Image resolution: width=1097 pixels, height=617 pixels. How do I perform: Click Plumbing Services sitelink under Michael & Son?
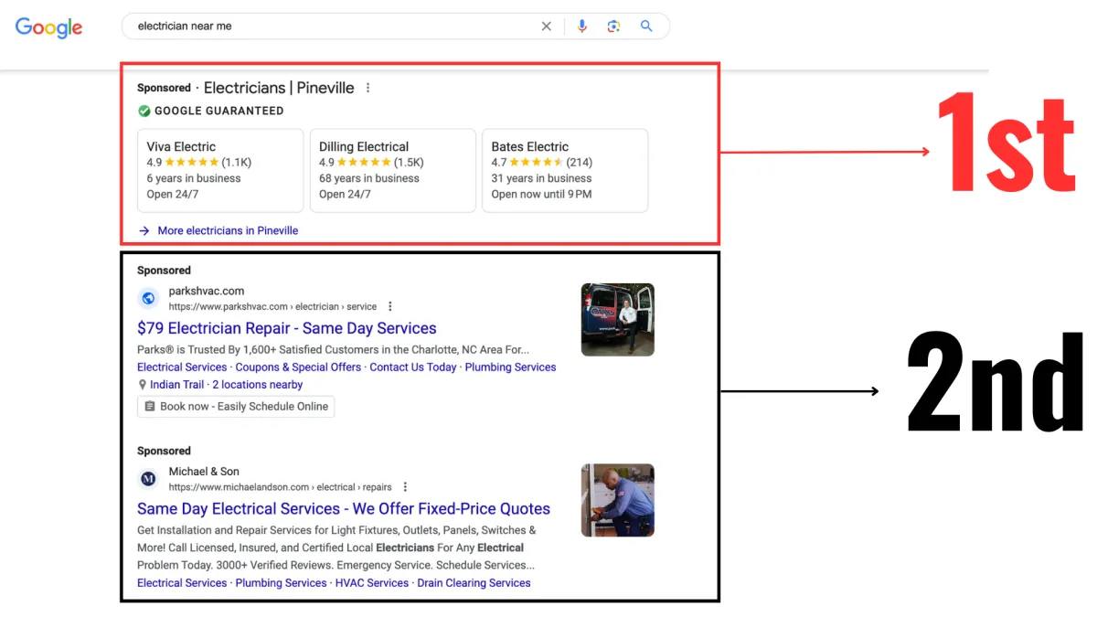[281, 583]
